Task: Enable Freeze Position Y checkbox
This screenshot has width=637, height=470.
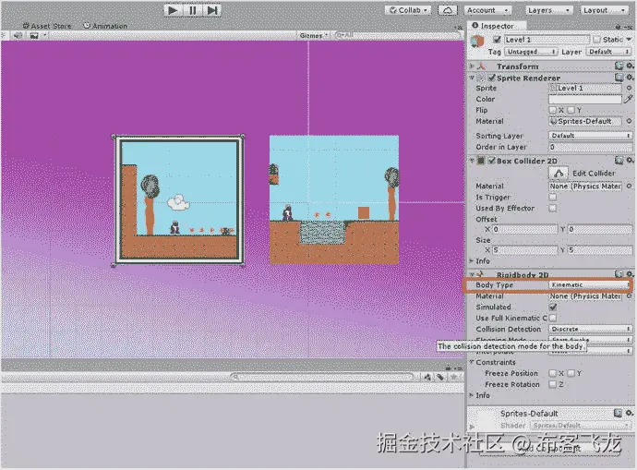Action: coord(571,373)
